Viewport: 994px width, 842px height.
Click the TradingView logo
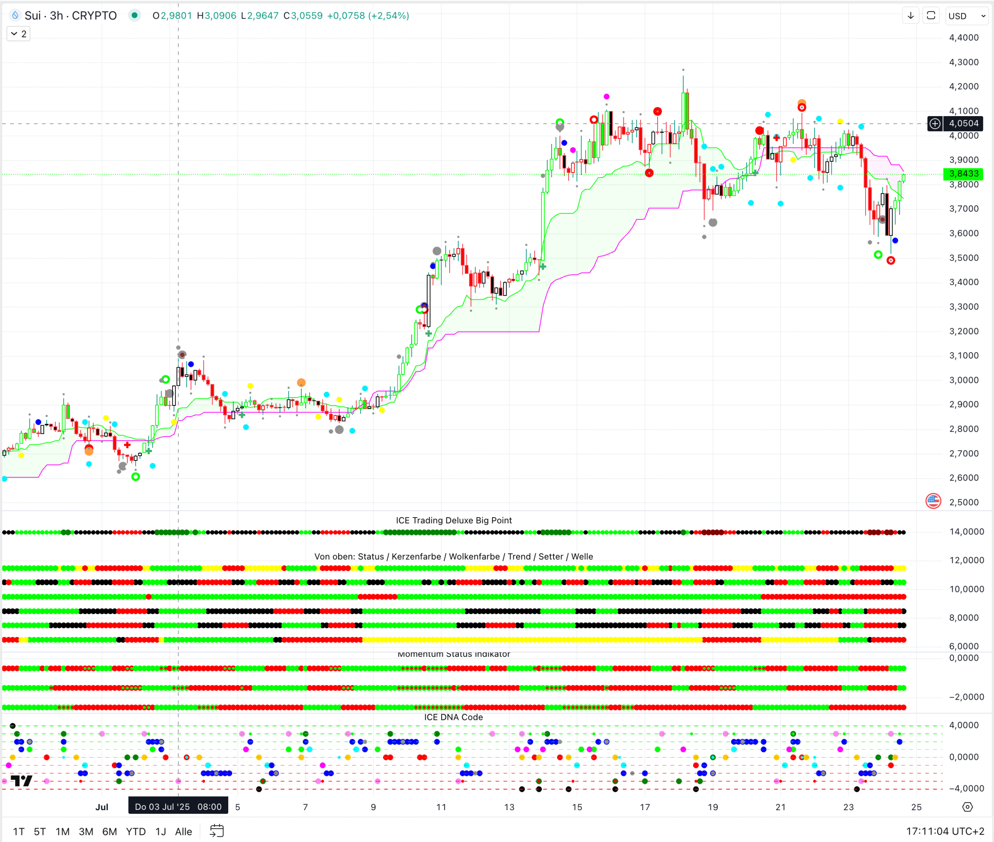coord(21,781)
